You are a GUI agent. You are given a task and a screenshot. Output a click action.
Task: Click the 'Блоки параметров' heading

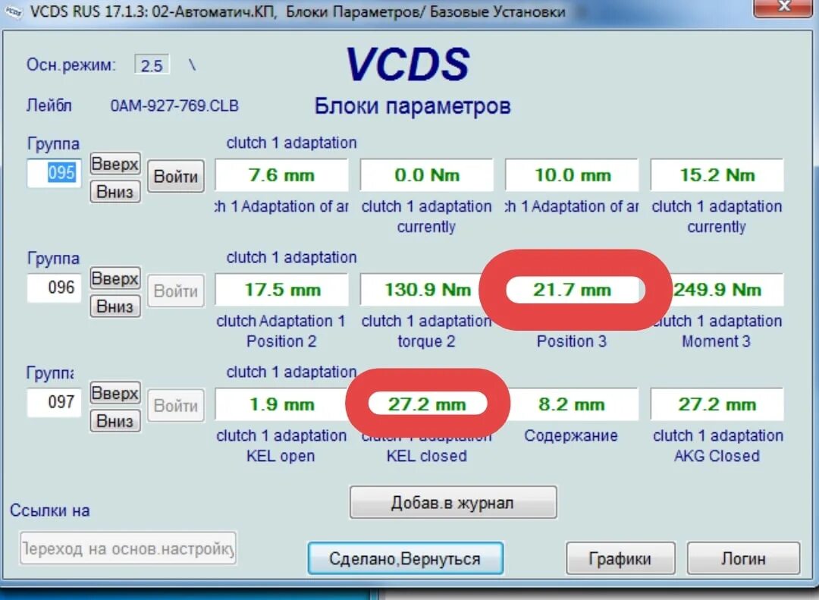point(412,106)
